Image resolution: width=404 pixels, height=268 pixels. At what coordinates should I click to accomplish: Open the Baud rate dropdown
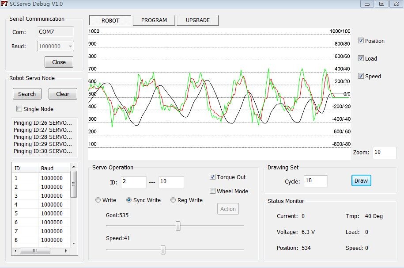point(55,46)
